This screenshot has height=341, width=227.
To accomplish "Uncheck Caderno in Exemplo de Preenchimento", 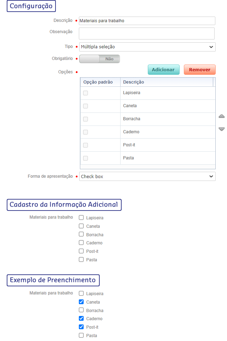I will click(x=81, y=318).
